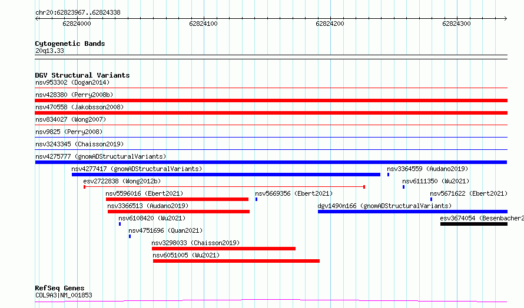The width and height of the screenshot is (524, 308).
Task: Select the nsv6111350 (Wu2021) label
Action: point(436,181)
